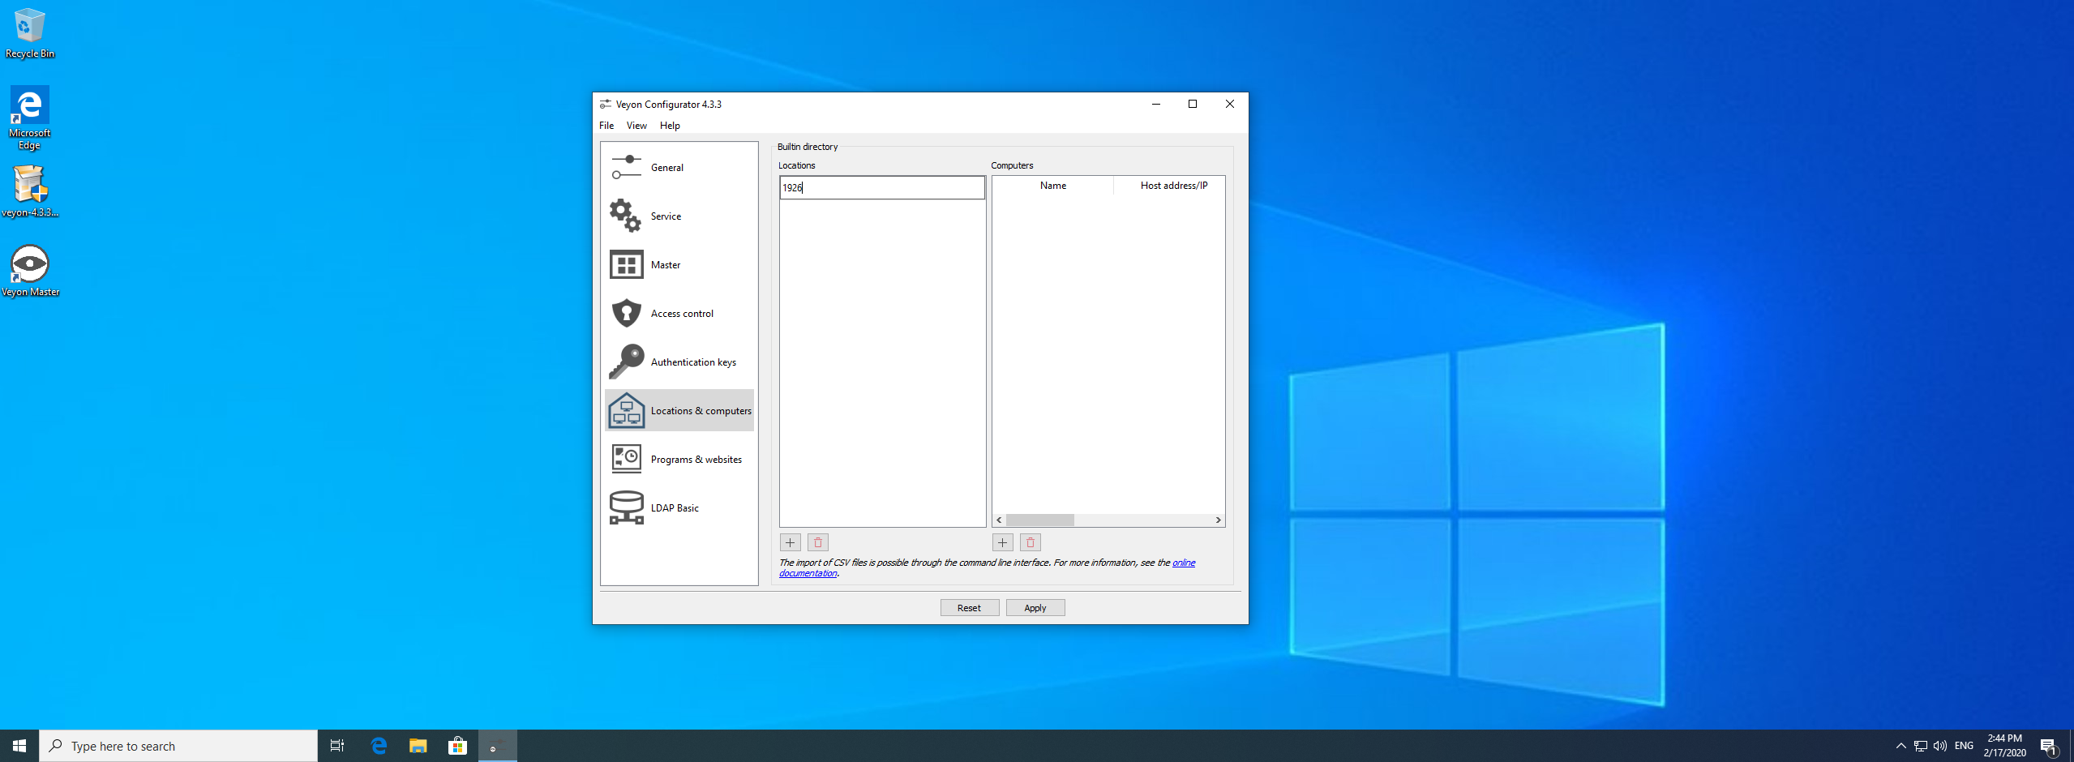
Task: Click the right scroll arrow in Computers list
Action: coord(1218,520)
